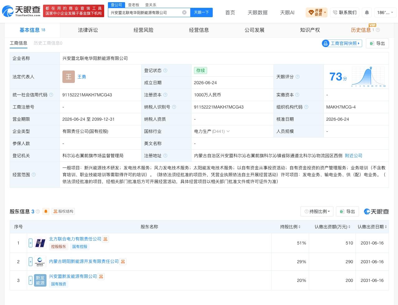
Task: Export business info with 导出 button
Action: click(x=377, y=43)
